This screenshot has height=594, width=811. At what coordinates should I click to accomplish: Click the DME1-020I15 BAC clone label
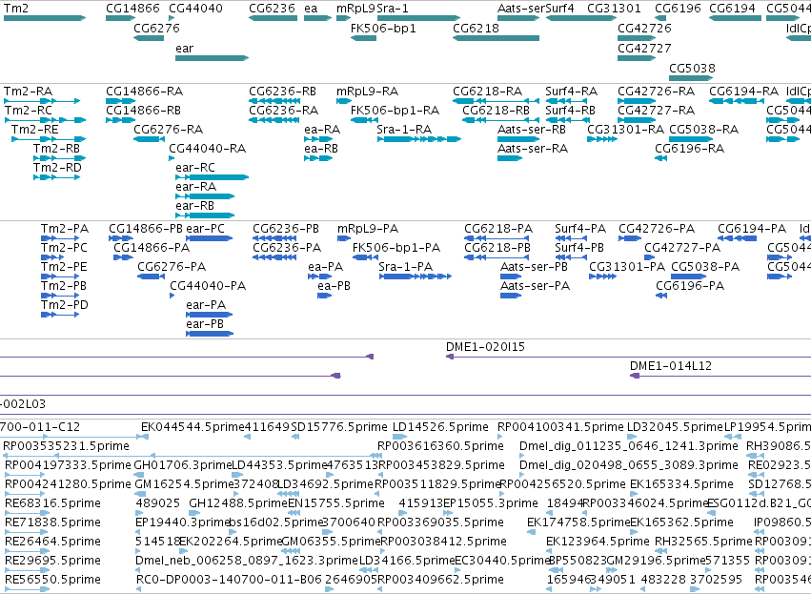pyautogui.click(x=485, y=347)
